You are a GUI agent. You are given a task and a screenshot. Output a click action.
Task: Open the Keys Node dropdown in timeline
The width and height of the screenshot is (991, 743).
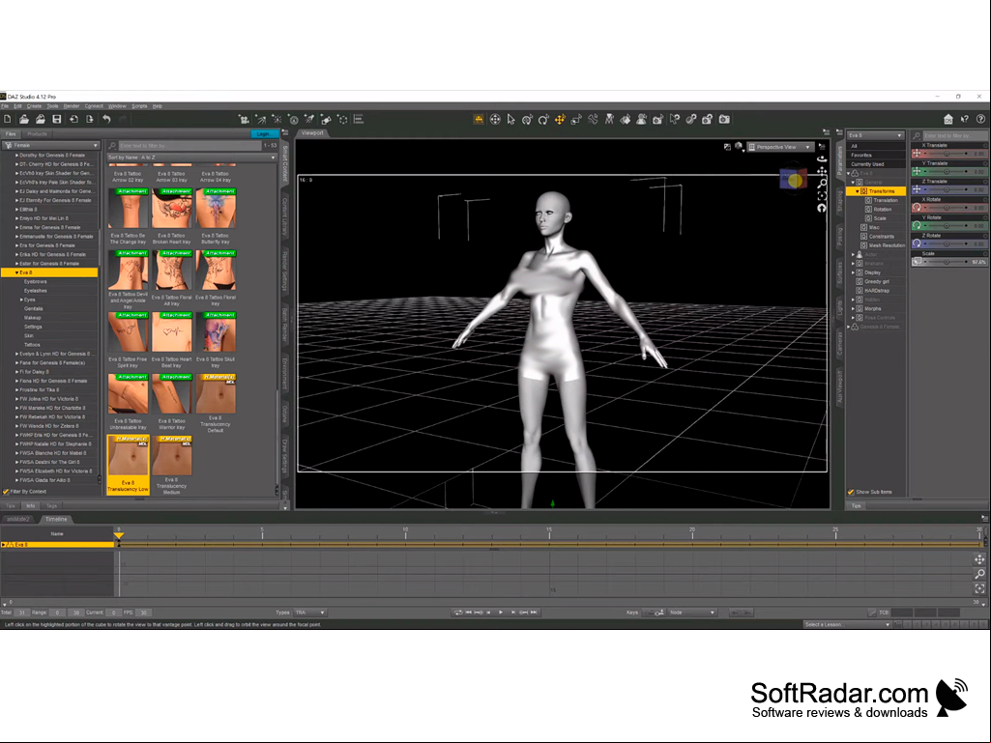pos(692,613)
